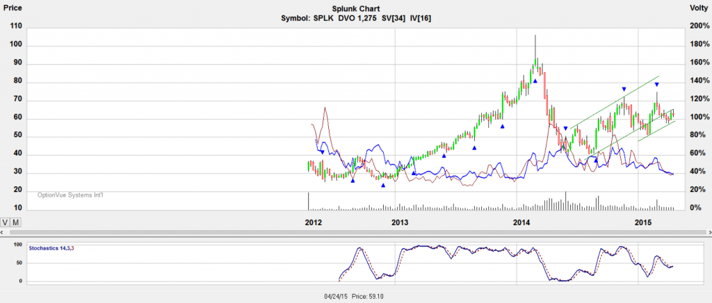712x303 pixels.
Task: Click the blue down-triangle touching the upper channel line
Action: [x=624, y=89]
